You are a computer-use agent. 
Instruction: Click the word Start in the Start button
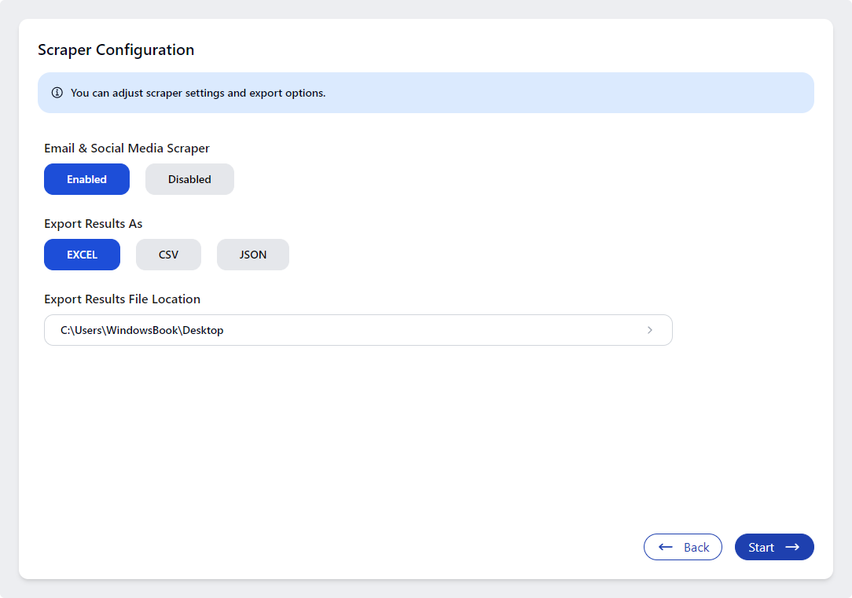(x=761, y=547)
